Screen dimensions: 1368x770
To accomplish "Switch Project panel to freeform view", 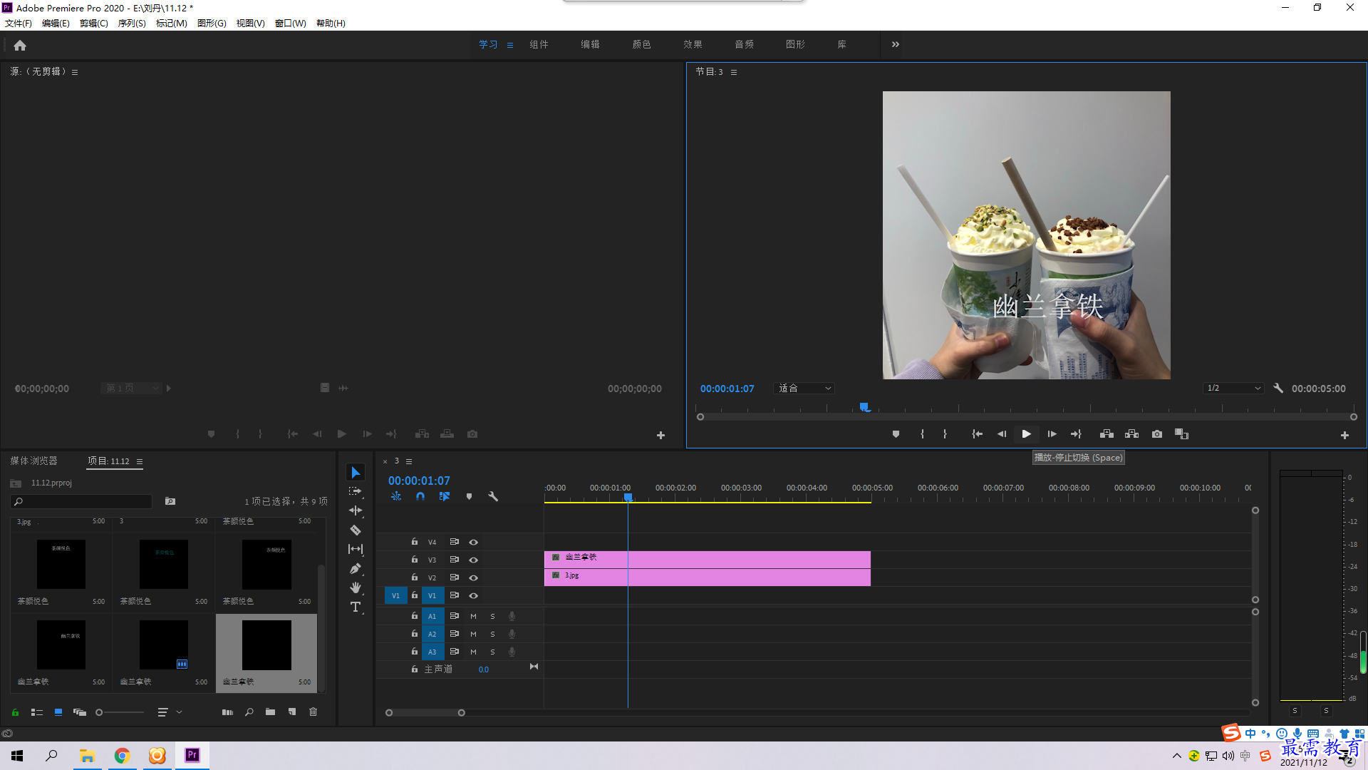I will pos(79,712).
